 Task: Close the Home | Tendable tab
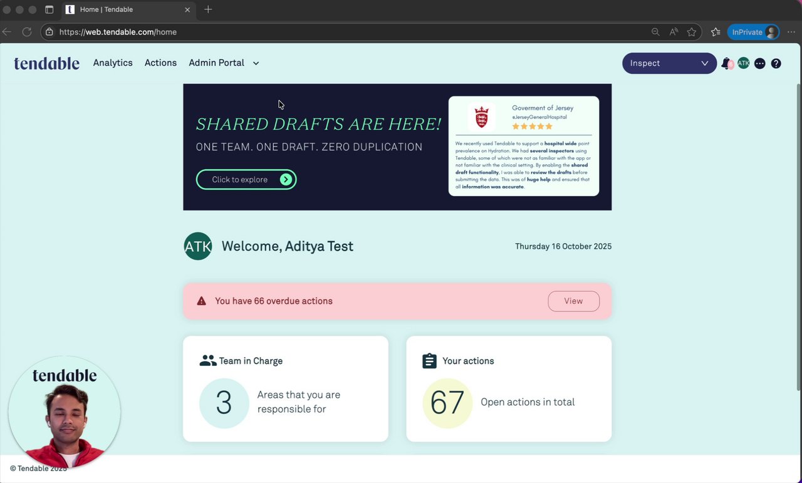tap(187, 10)
